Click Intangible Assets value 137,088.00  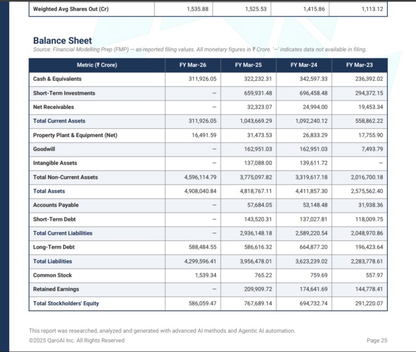click(x=258, y=163)
